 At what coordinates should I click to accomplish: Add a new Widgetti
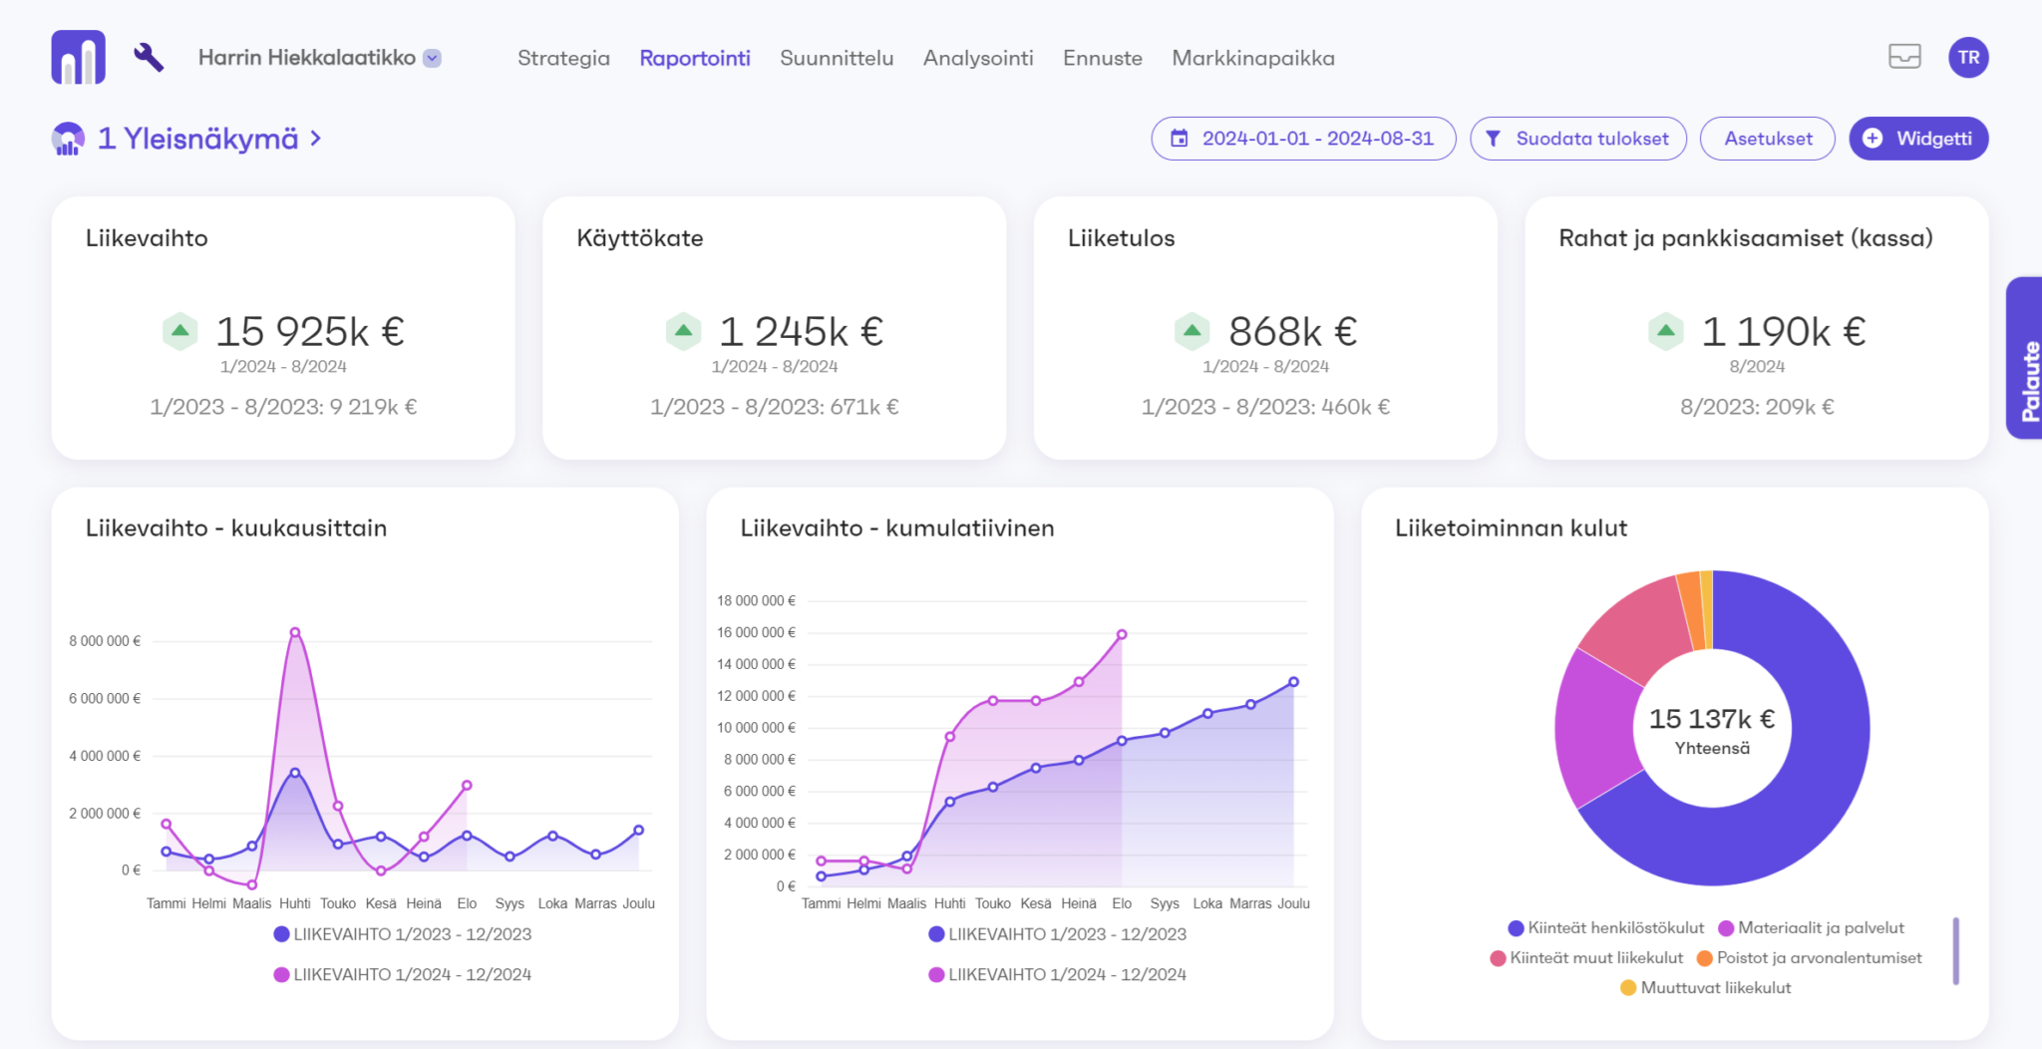click(1918, 139)
